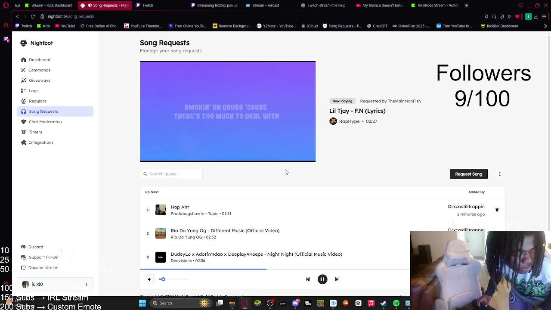Open the YouTube bookmark
551x310 pixels.
(65, 26)
